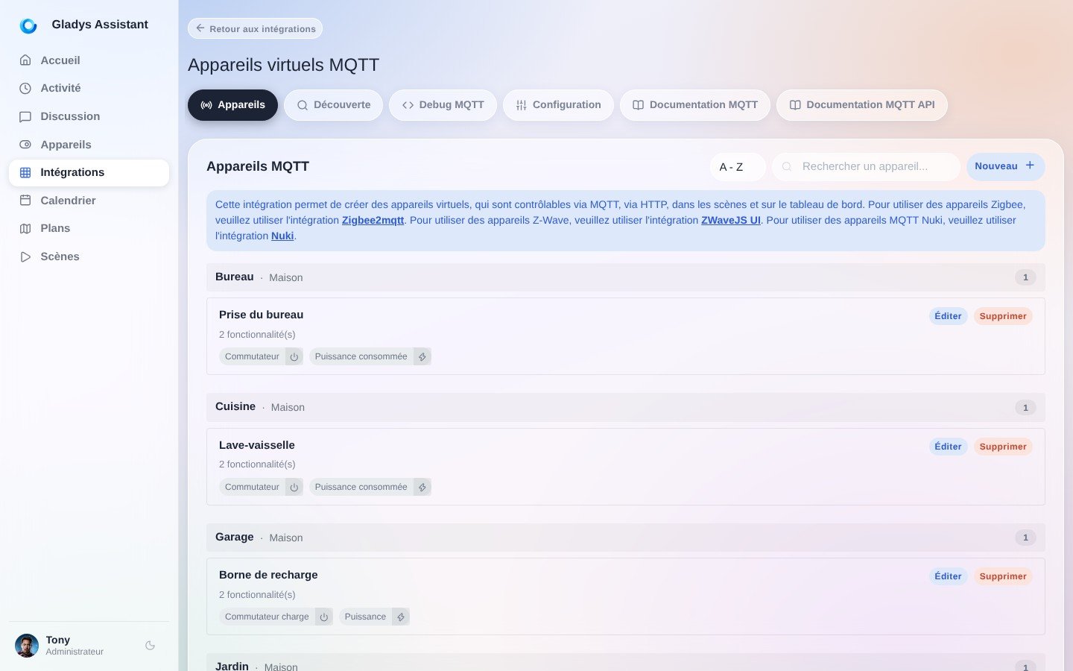The image size is (1073, 671).
Task: Click the Prise du bureau device name
Action: click(x=261, y=315)
